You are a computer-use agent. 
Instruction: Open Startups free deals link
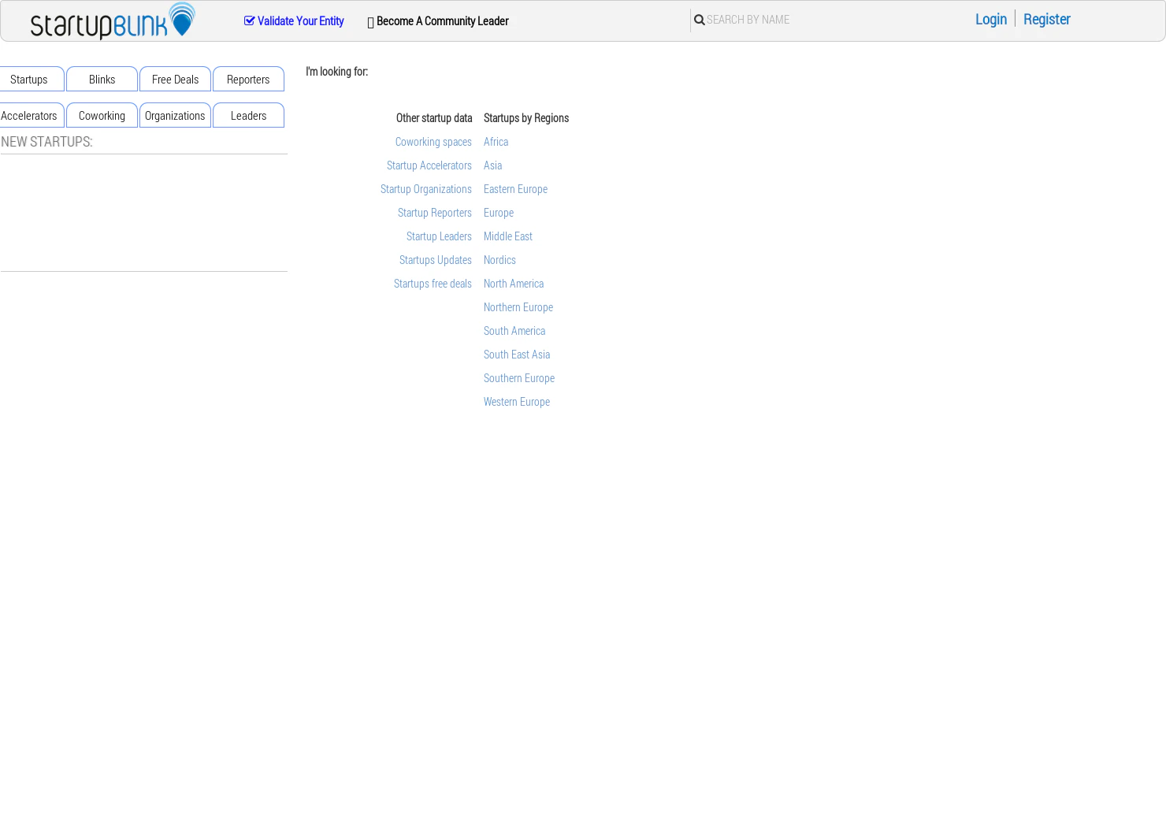[433, 284]
